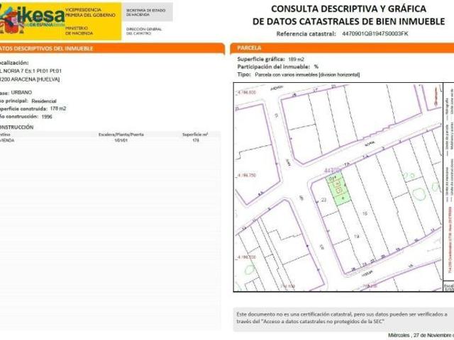Click the 'Superficie gráfica:' label

261,59
